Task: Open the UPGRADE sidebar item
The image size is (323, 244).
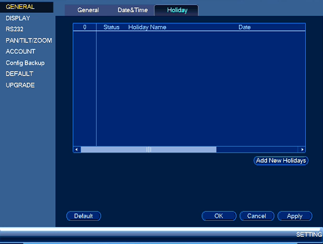Action: [20, 85]
